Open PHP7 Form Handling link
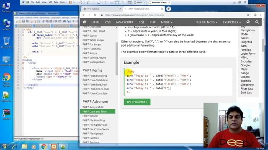This screenshot has width=268, height=150. click(x=95, y=76)
